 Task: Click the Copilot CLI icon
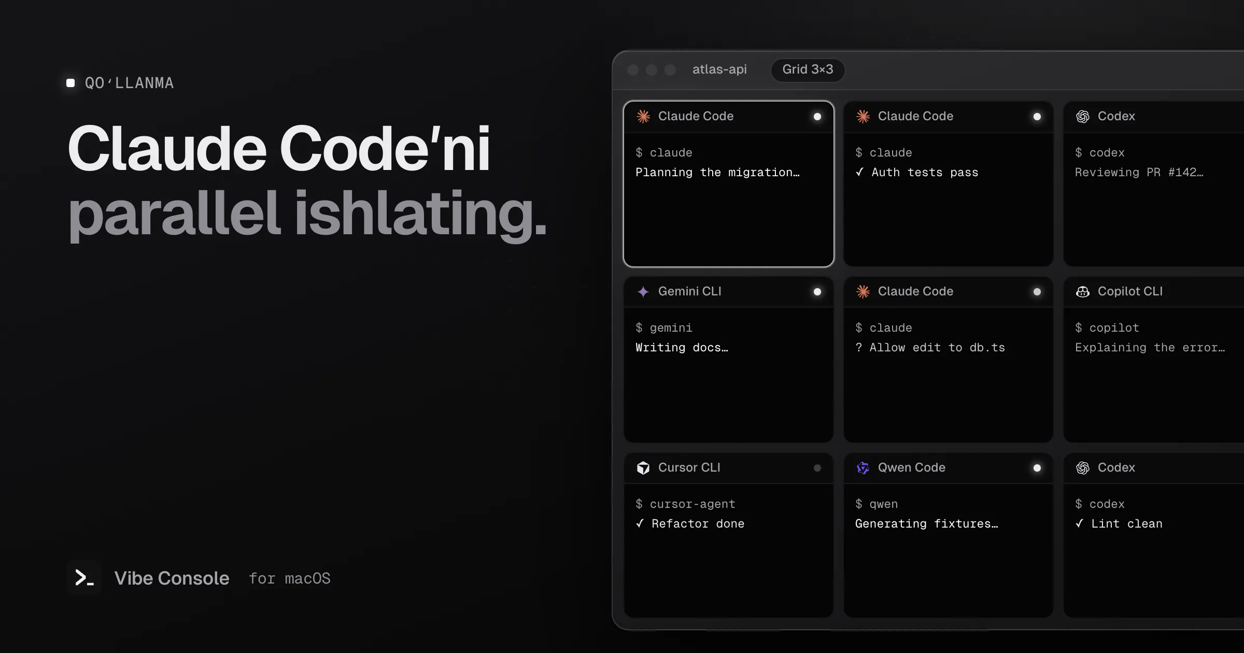[x=1083, y=292]
